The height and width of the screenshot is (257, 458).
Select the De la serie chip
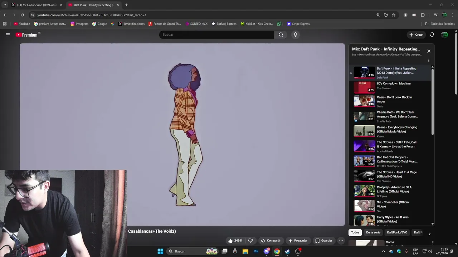tap(373, 232)
